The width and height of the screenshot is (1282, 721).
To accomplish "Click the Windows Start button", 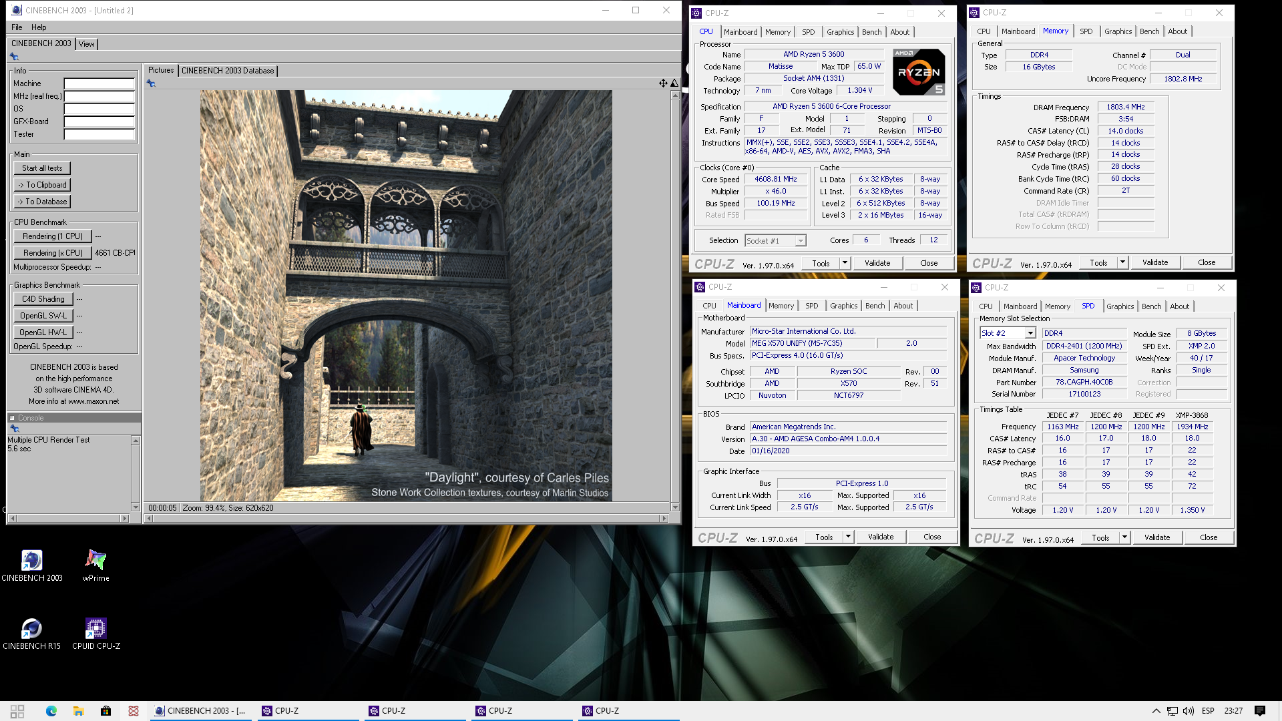I will 17,711.
